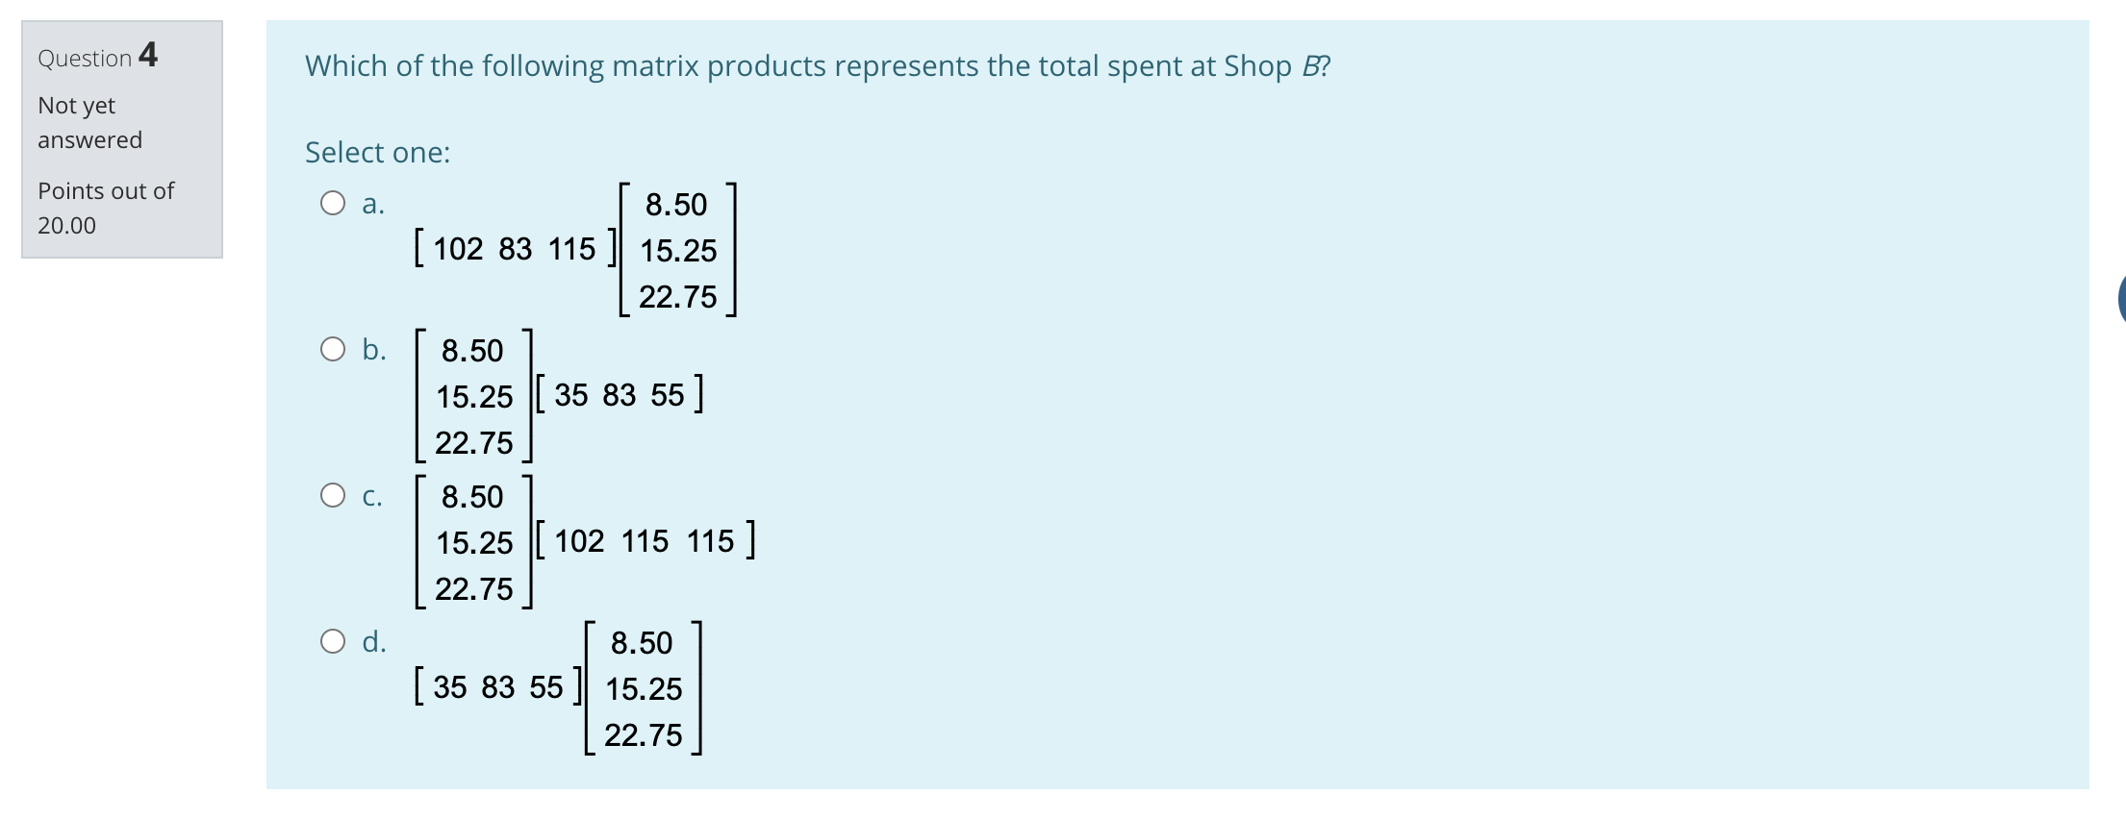This screenshot has width=2126, height=819.
Task: Click the Select one: label
Action: click(377, 152)
